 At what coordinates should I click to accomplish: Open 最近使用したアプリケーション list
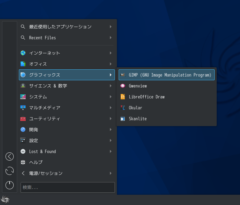tap(67, 27)
